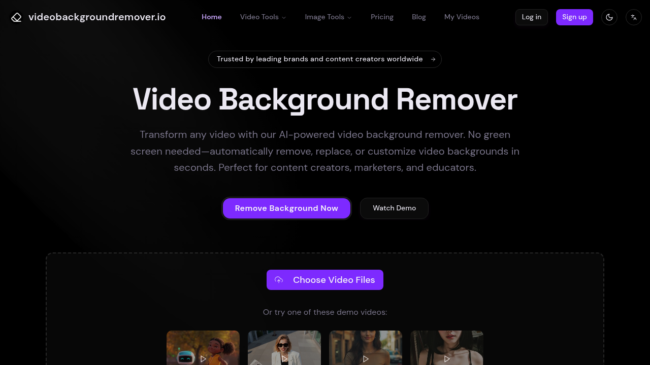Go to the Home nav item
Screen dimensions: 650x365
[x=212, y=17]
